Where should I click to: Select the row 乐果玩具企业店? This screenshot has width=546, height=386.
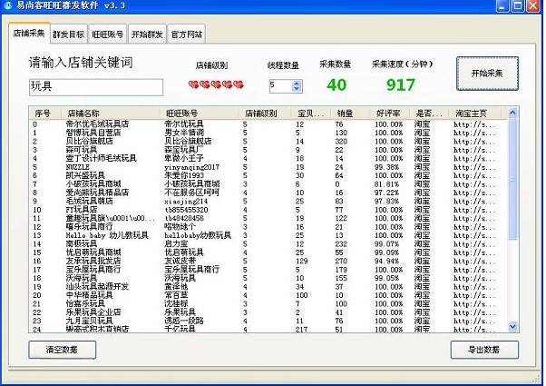coord(93,312)
